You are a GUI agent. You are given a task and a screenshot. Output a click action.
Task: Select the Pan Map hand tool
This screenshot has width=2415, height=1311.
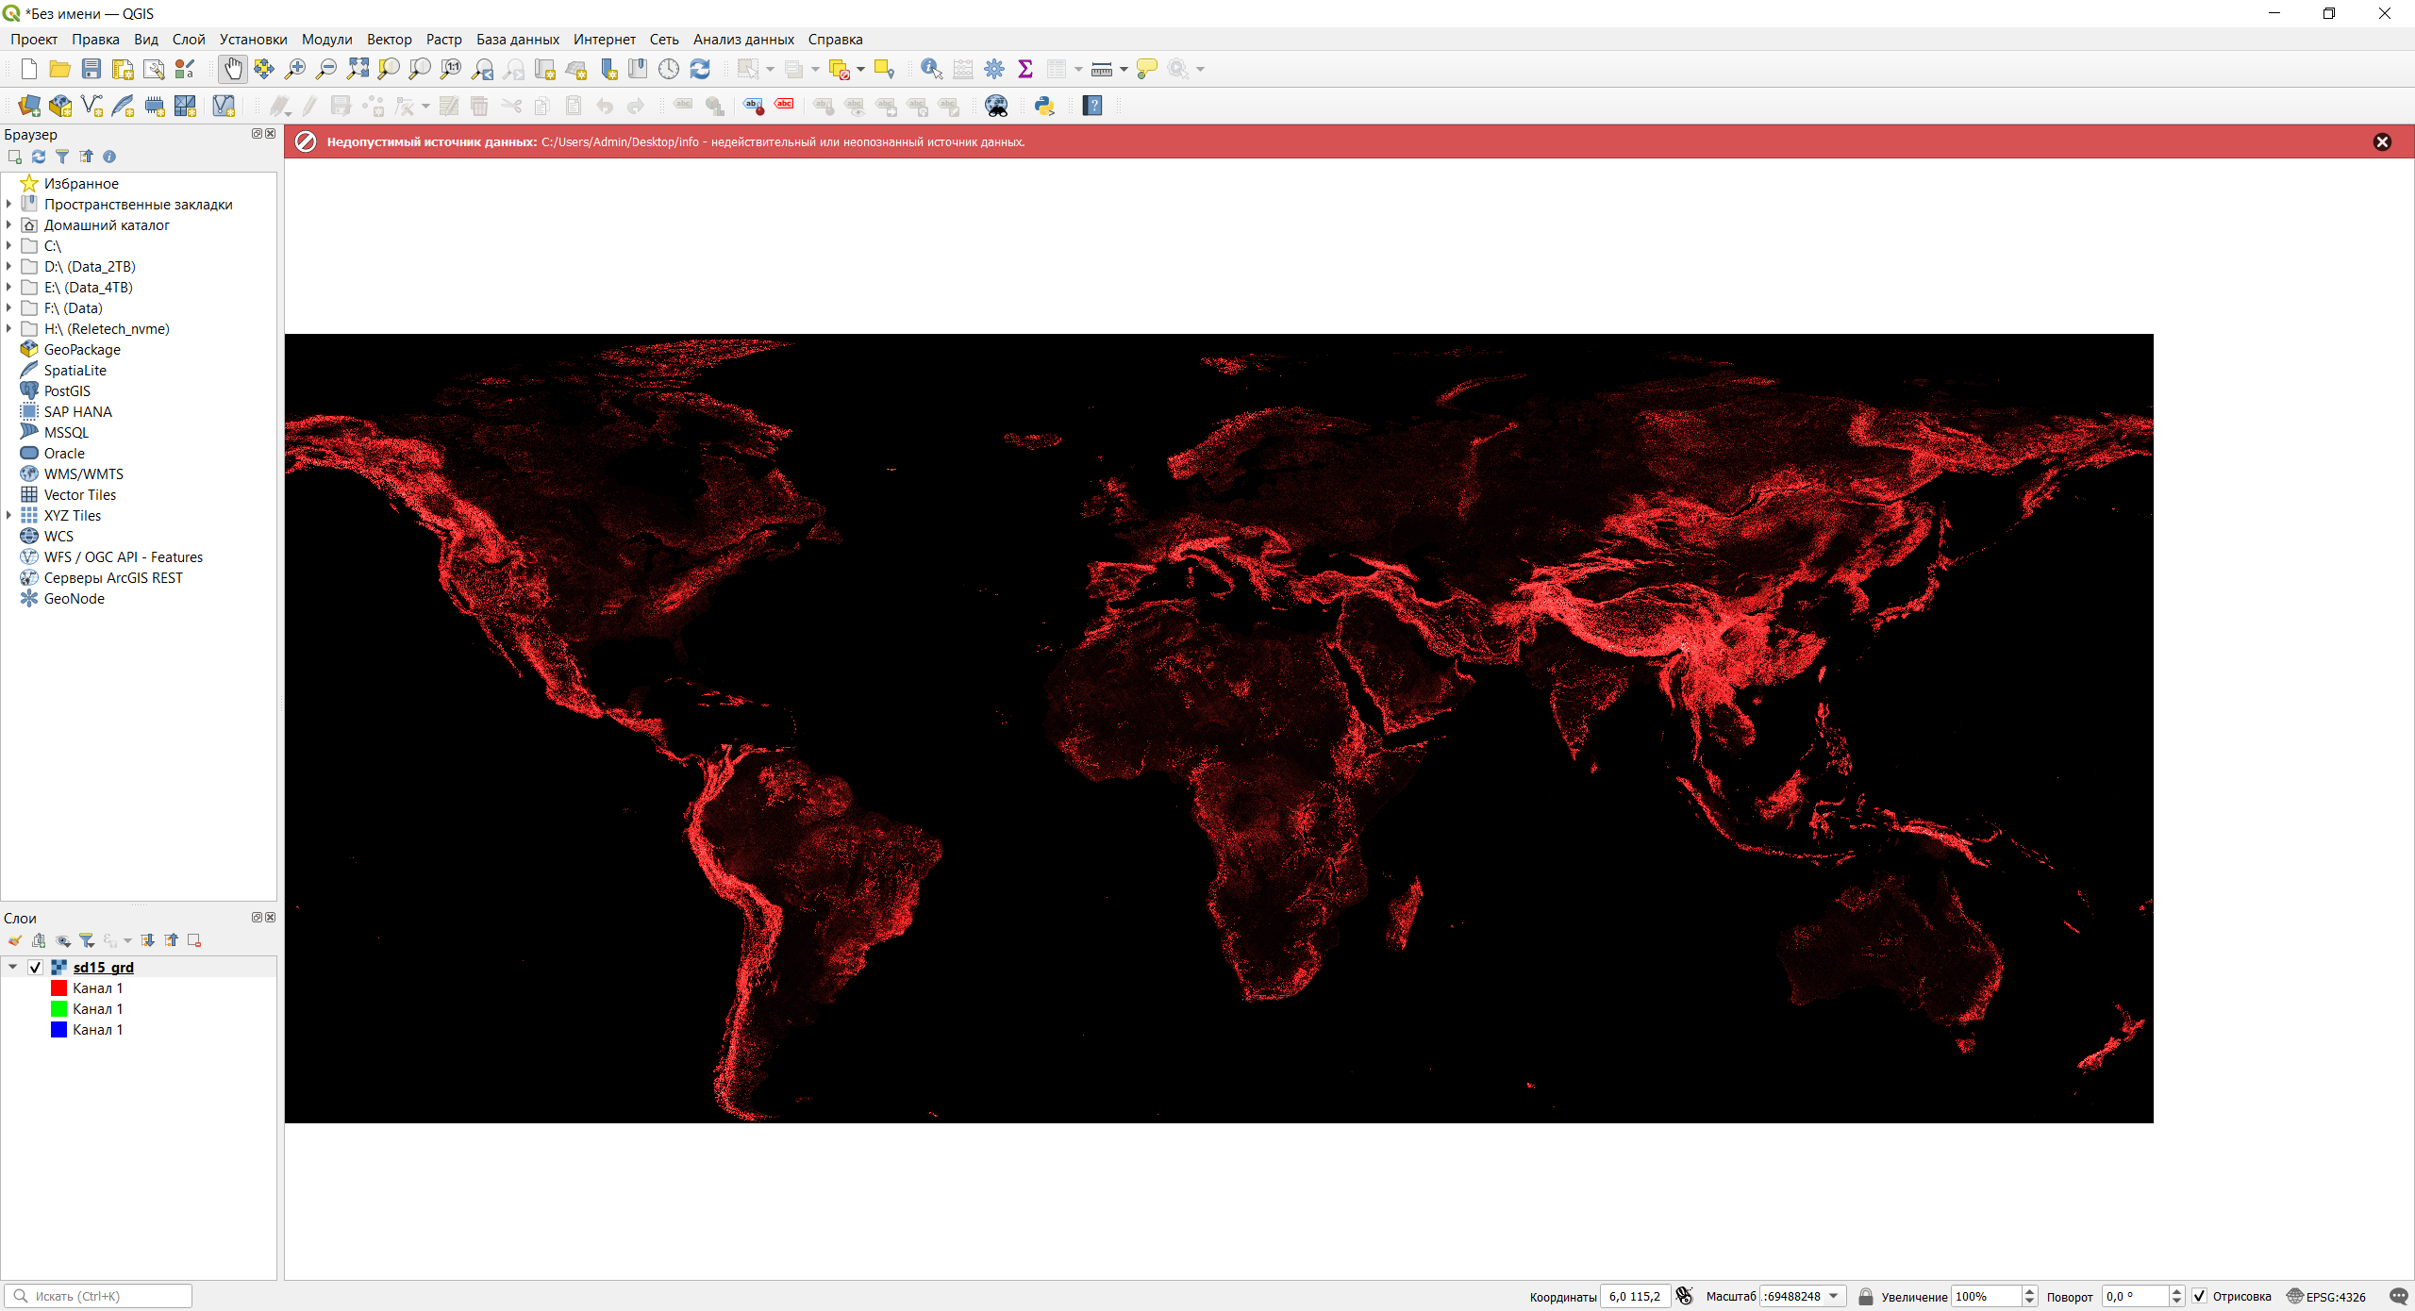[x=233, y=69]
